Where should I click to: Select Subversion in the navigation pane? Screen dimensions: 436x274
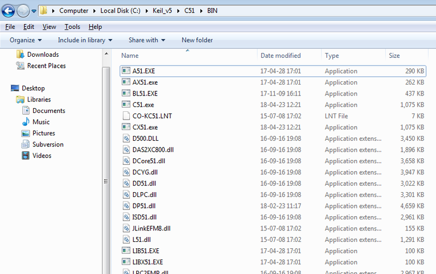pyautogui.click(x=48, y=145)
